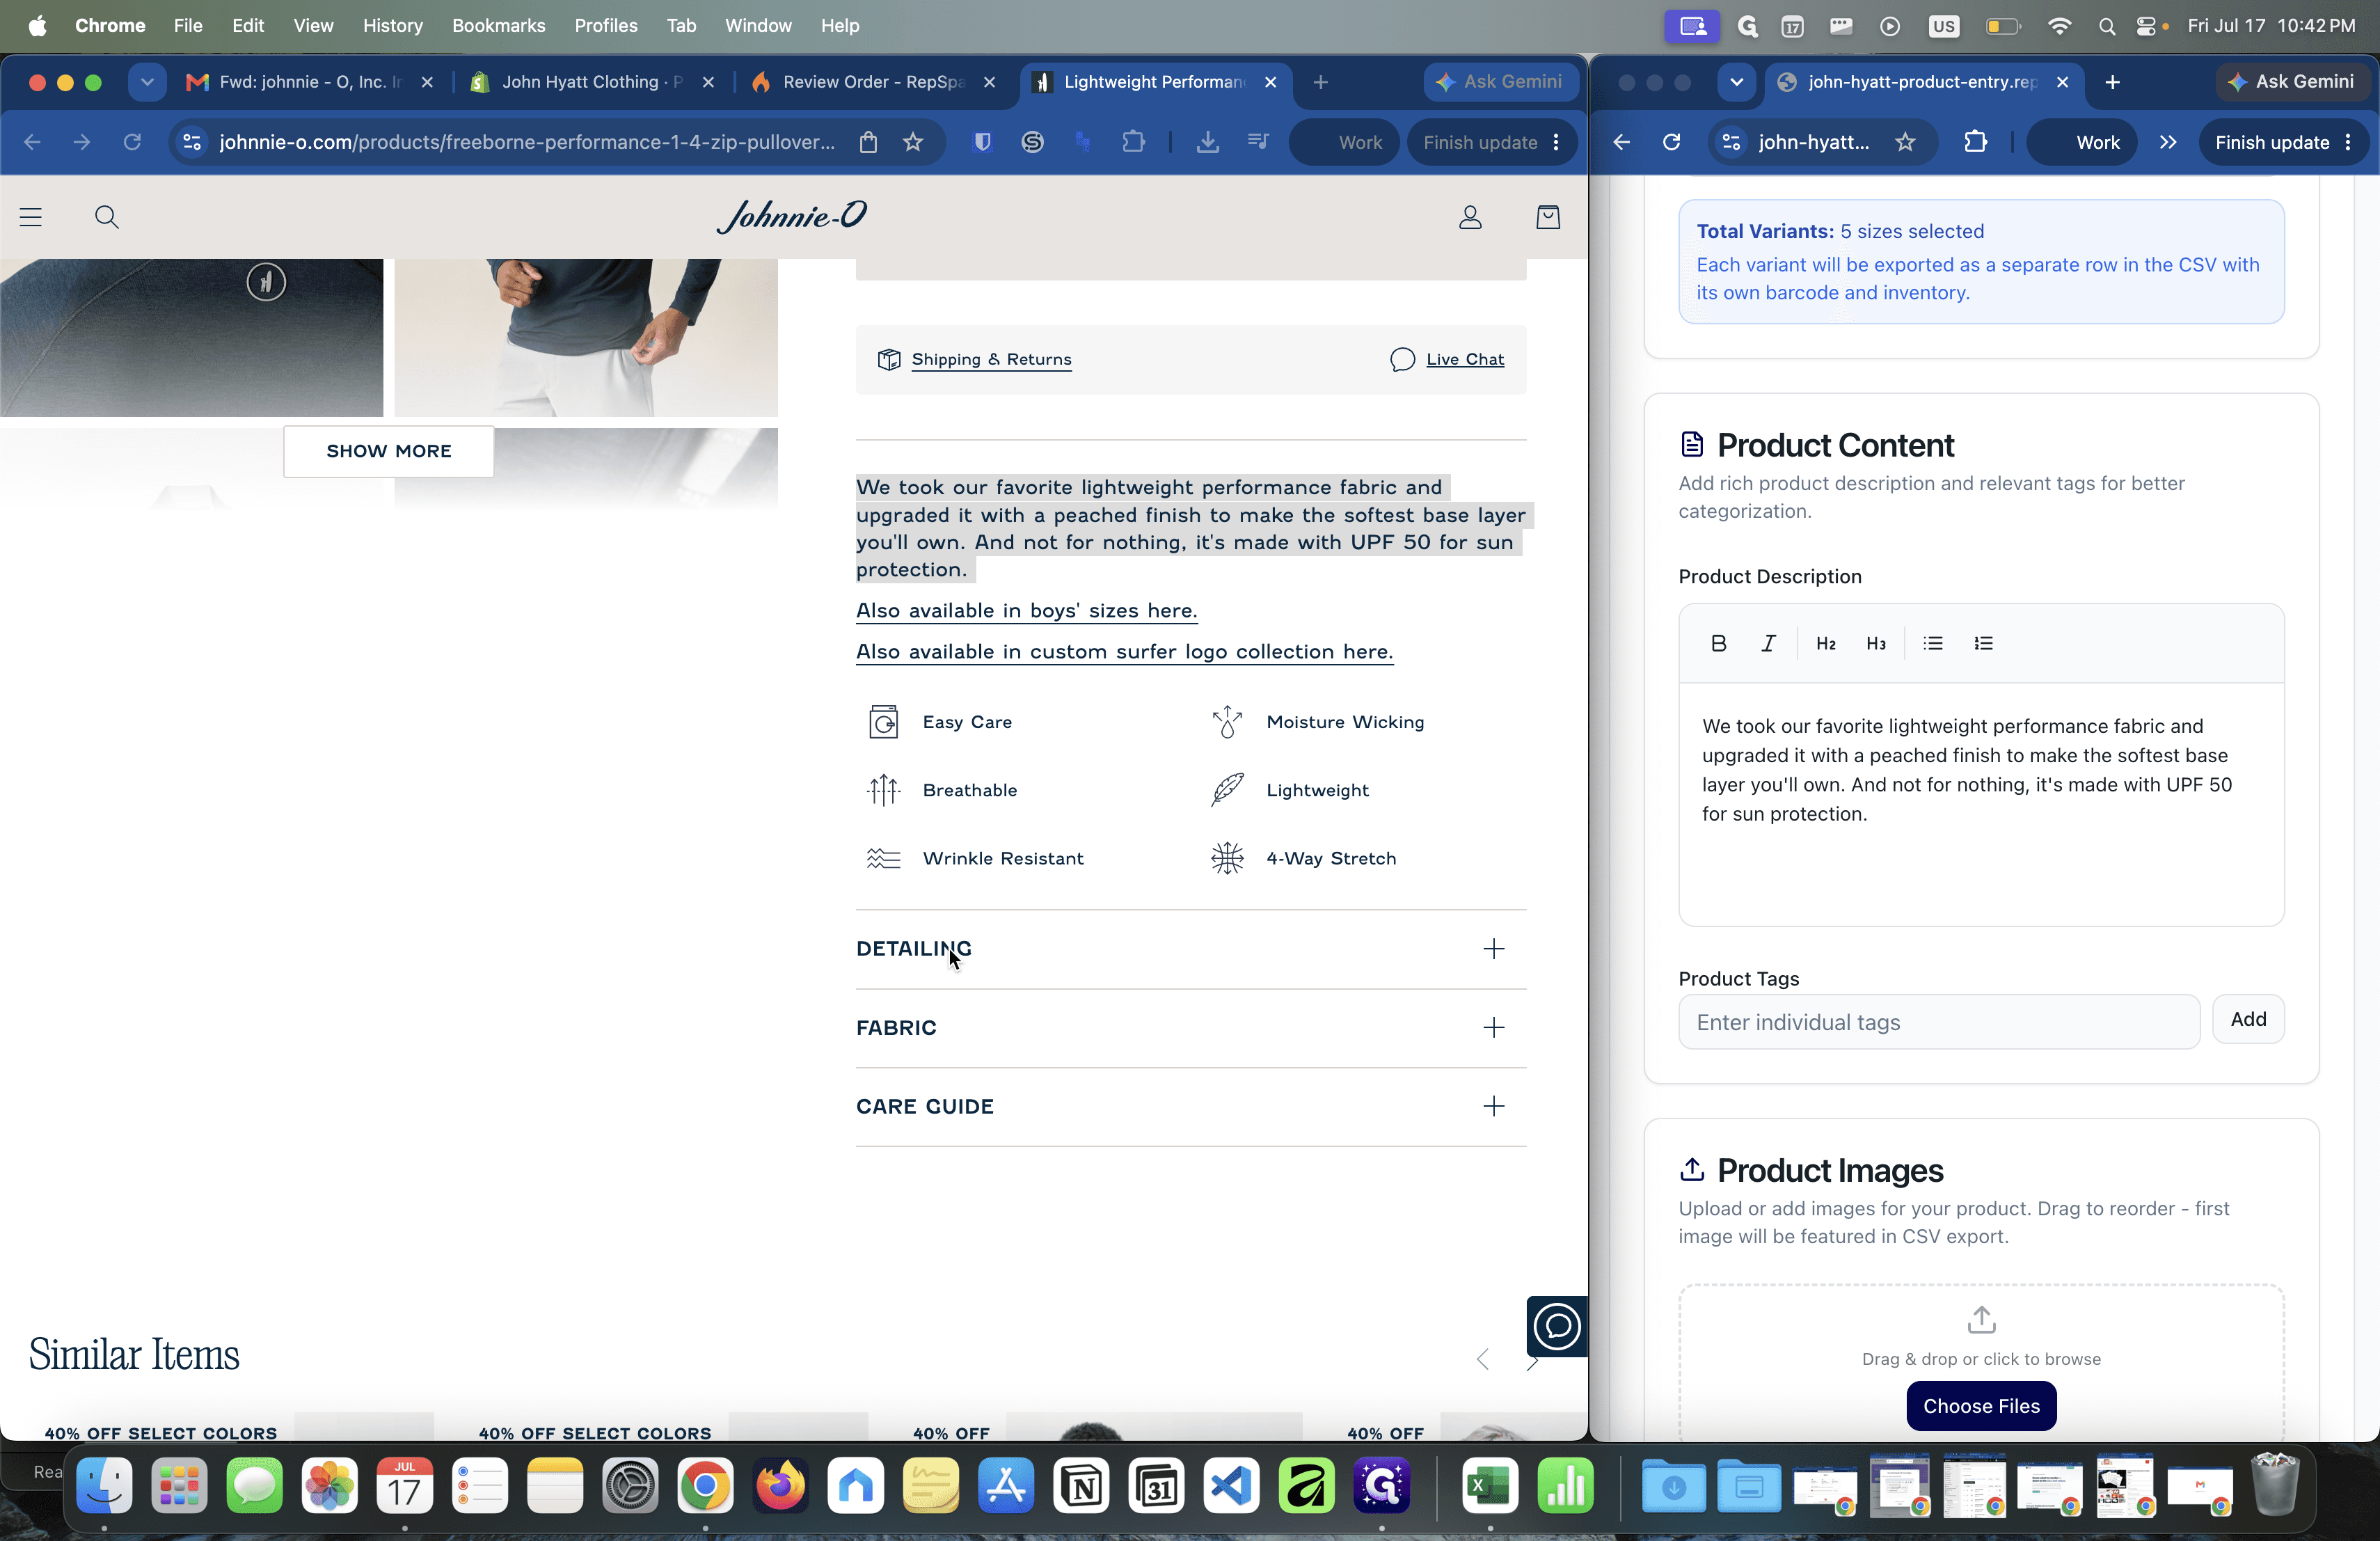2380x1541 pixels.
Task: Open the Johnnie-O site search
Action: pos(107,217)
